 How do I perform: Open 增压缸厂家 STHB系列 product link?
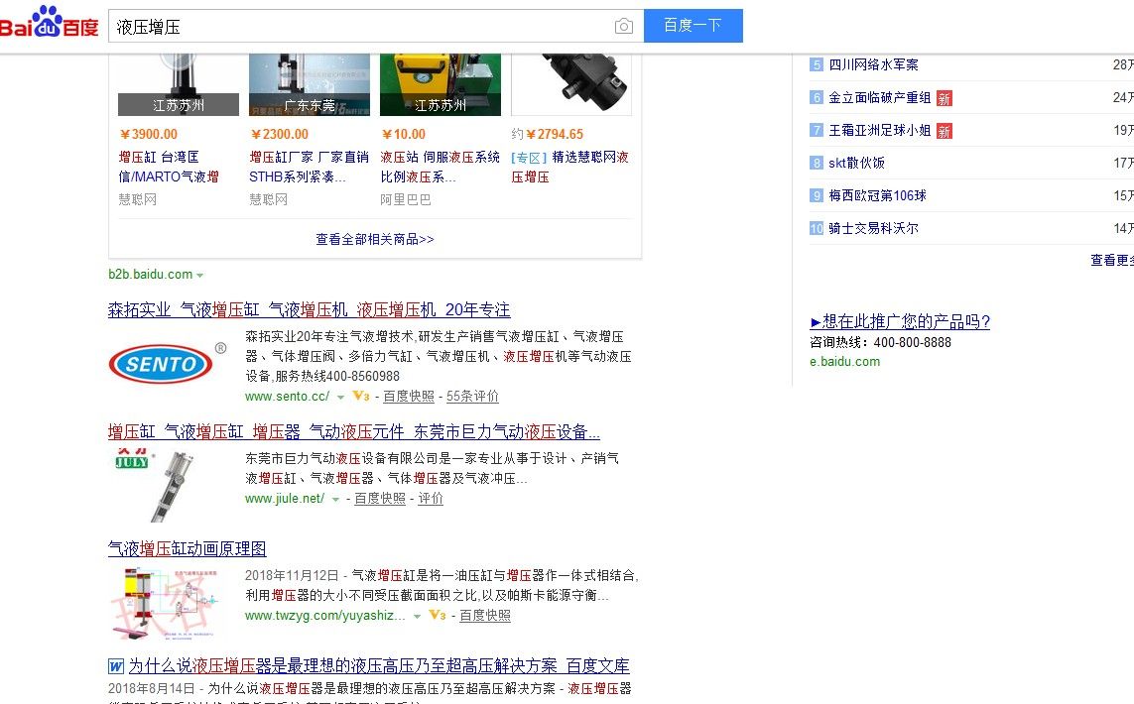point(309,167)
